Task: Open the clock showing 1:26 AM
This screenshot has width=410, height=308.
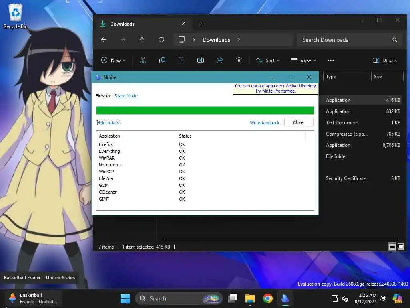Action: click(x=365, y=298)
